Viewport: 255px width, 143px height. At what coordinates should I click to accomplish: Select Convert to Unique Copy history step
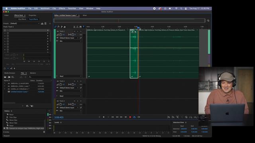point(27,128)
